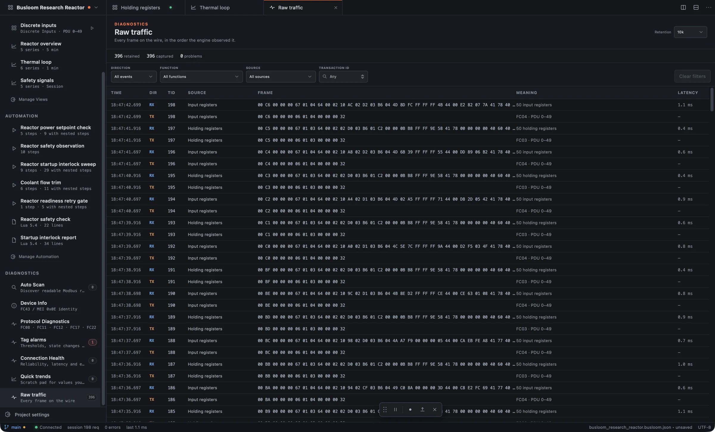
Task: Click the Clear filters button
Action: tap(692, 77)
